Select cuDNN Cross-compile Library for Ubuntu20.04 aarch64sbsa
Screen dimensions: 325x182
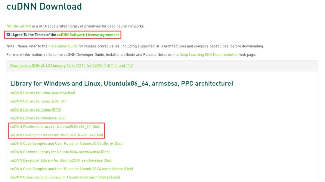65,177
